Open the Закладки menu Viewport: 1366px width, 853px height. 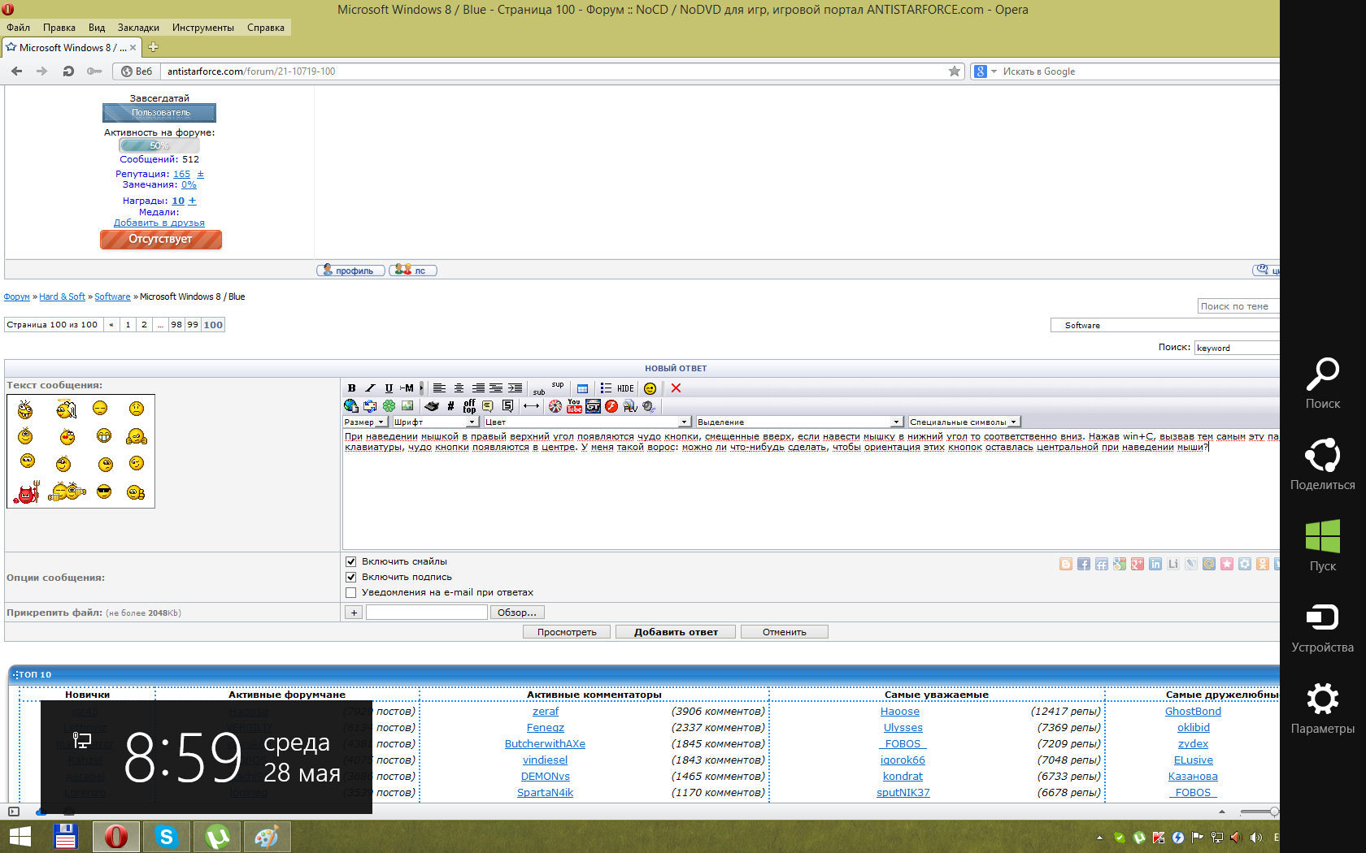[138, 28]
